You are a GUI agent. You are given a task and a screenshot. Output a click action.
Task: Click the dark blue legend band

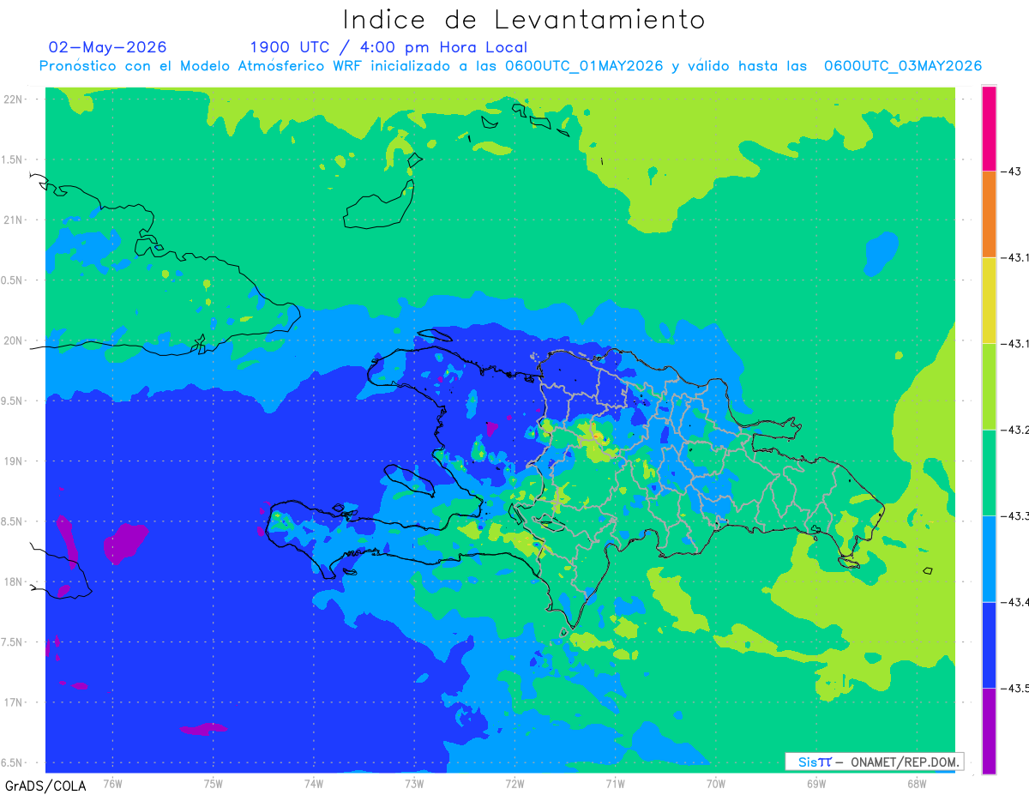pyautogui.click(x=989, y=645)
